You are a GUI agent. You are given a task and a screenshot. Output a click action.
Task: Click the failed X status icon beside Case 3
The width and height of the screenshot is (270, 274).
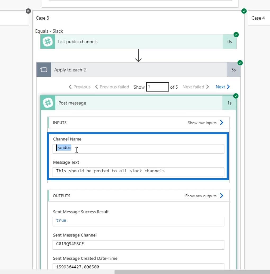28,11
